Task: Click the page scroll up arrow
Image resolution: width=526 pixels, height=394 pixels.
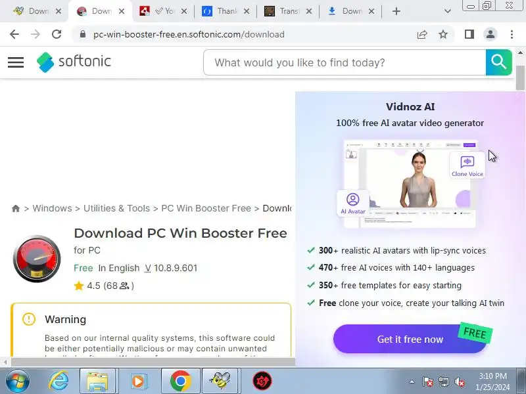Action: pos(520,53)
